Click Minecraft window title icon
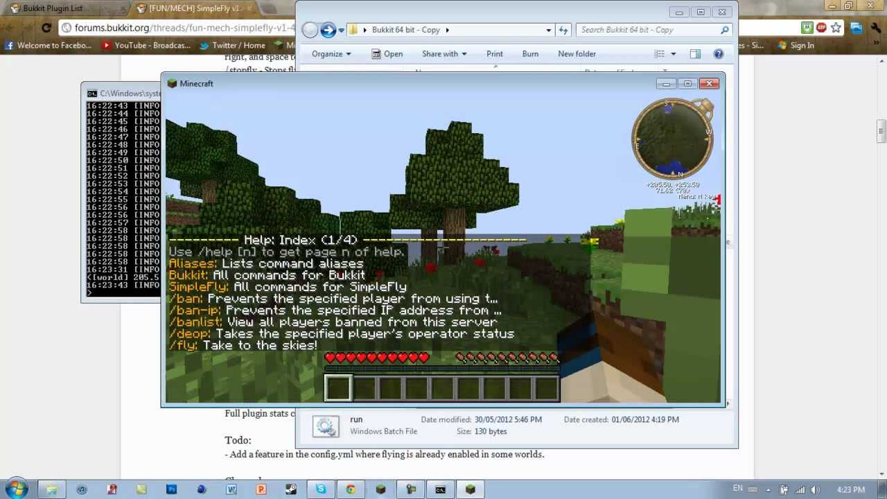Image resolution: width=887 pixels, height=499 pixels. pyautogui.click(x=173, y=84)
